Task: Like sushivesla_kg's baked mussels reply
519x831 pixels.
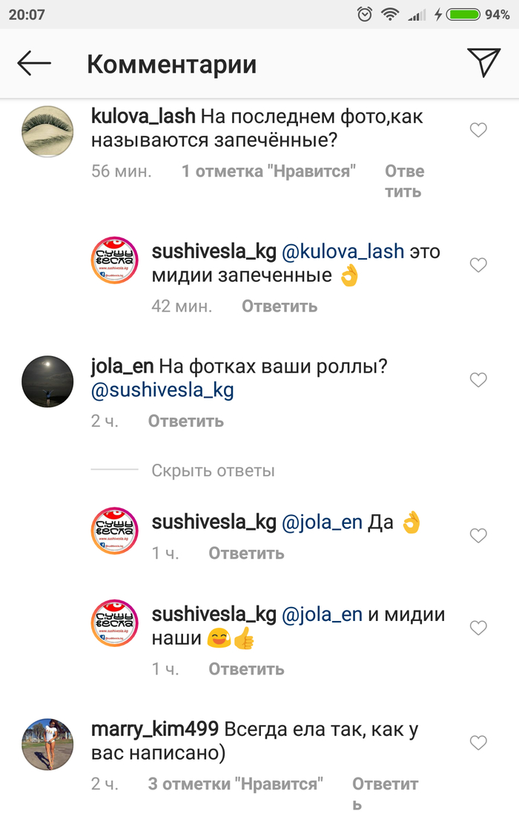Action: coord(478,265)
